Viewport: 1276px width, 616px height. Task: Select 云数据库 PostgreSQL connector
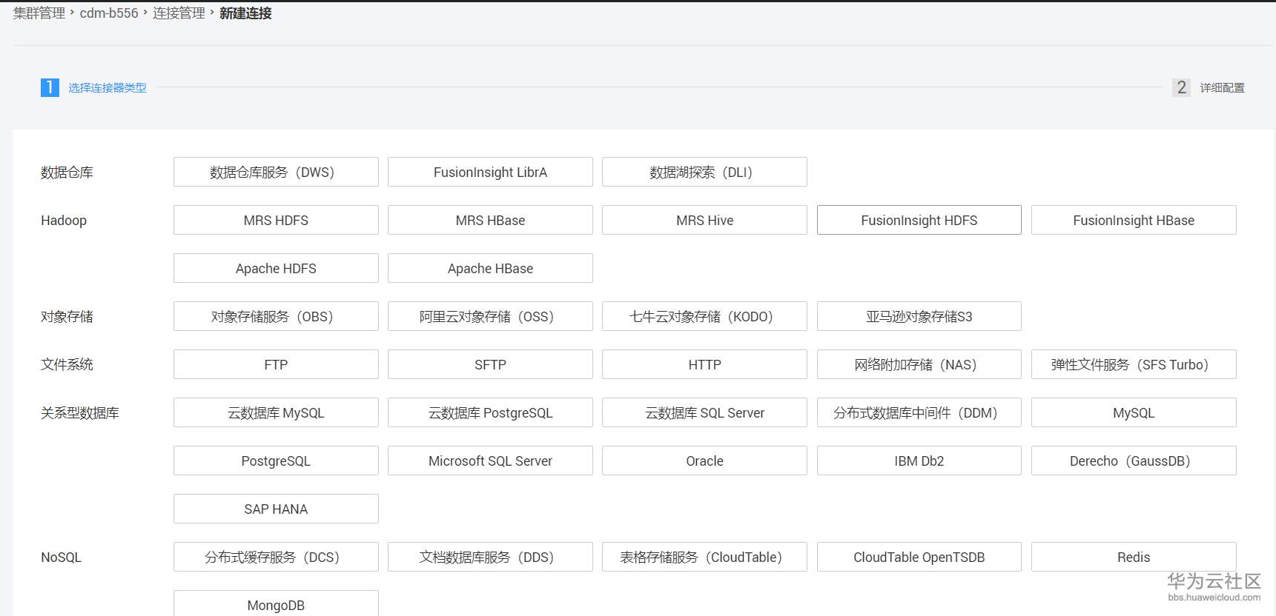(x=490, y=412)
